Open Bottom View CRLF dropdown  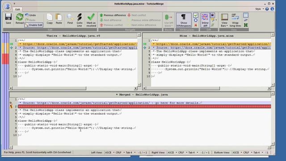click(x=248, y=153)
